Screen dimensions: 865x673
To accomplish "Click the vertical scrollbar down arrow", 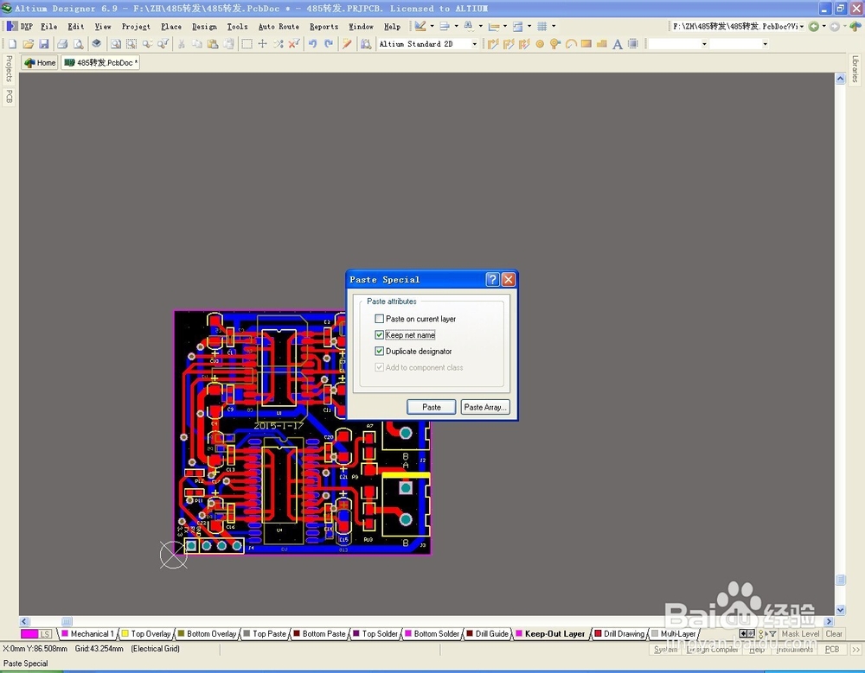I will [x=840, y=610].
